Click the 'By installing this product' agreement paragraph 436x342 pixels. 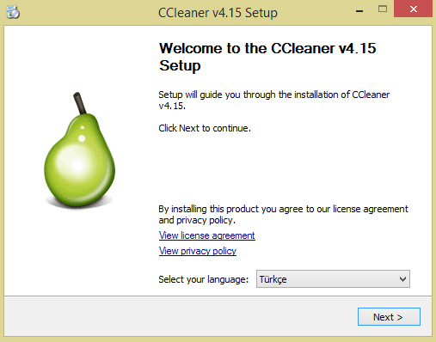click(283, 215)
